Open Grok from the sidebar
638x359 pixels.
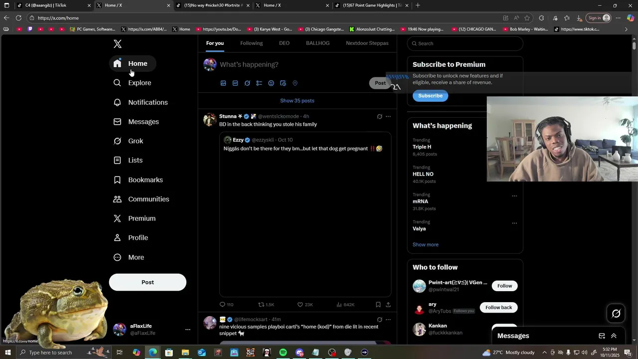[128, 141]
